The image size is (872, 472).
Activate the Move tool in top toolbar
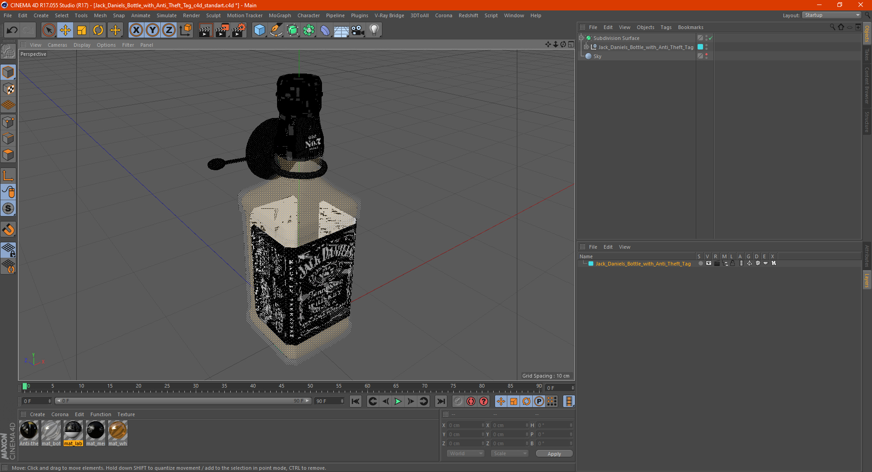(65, 30)
